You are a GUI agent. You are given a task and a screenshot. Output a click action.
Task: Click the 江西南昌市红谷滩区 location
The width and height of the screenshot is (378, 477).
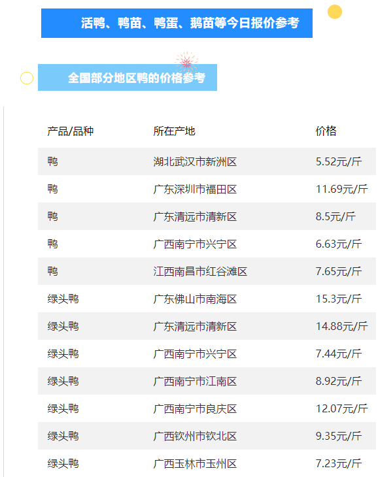[200, 271]
